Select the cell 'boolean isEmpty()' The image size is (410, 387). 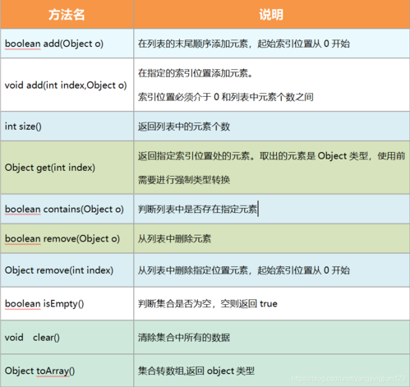pyautogui.click(x=67, y=304)
